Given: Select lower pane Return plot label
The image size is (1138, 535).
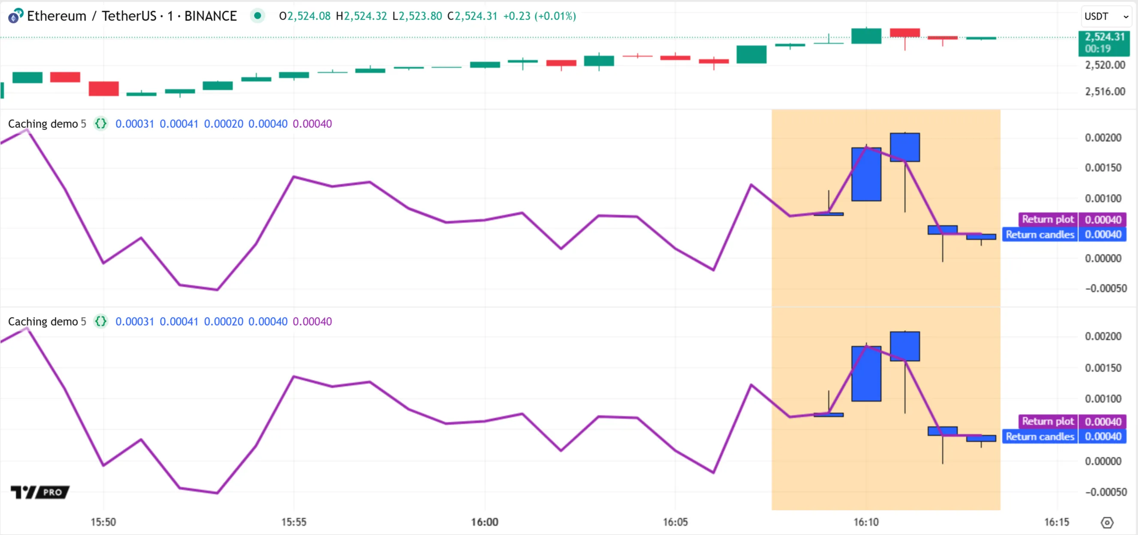Looking at the screenshot, I should point(1048,422).
